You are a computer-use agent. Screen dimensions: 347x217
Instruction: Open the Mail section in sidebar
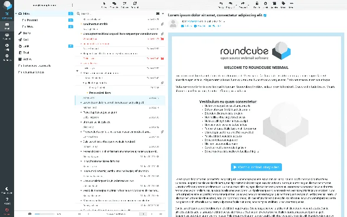[x=7, y=26]
